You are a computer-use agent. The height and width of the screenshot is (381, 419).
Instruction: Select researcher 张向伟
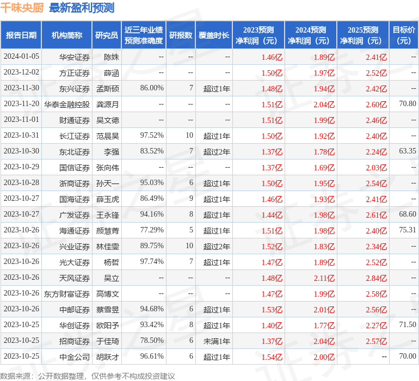(108, 168)
